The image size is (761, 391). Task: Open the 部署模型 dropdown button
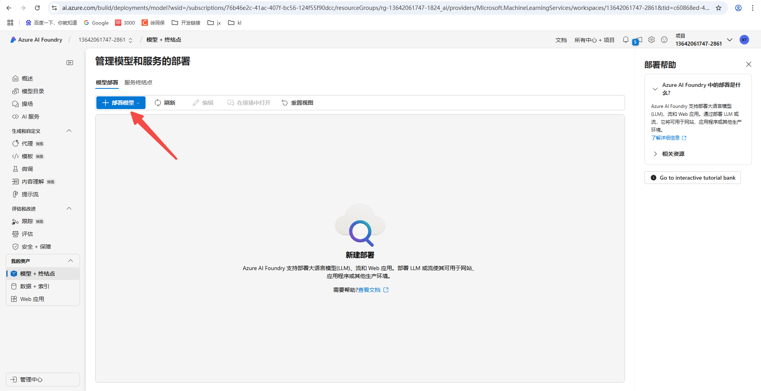(121, 103)
